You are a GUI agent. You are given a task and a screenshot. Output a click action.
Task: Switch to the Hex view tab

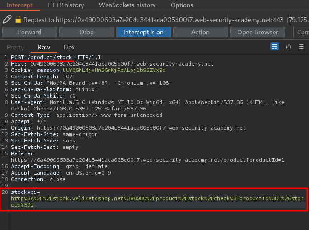(x=69, y=47)
